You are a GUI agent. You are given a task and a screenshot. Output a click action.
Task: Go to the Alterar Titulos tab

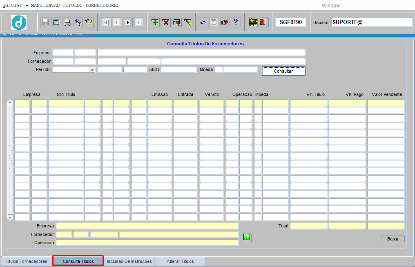(x=180, y=261)
